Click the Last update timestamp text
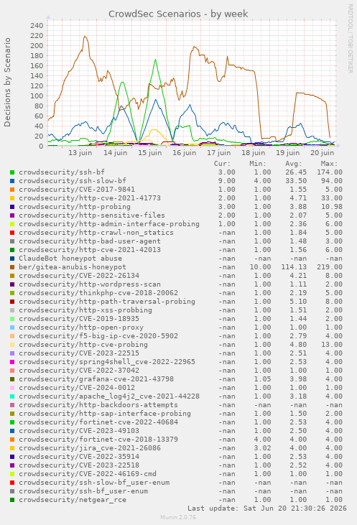This screenshot has width=357, height=525. point(267,508)
